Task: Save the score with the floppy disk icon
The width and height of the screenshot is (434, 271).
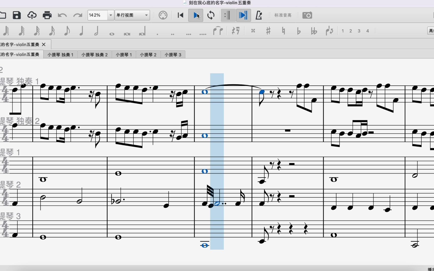Action: click(17, 15)
